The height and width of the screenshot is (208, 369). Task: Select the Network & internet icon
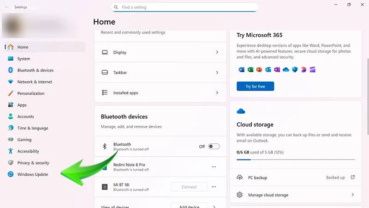(11, 82)
